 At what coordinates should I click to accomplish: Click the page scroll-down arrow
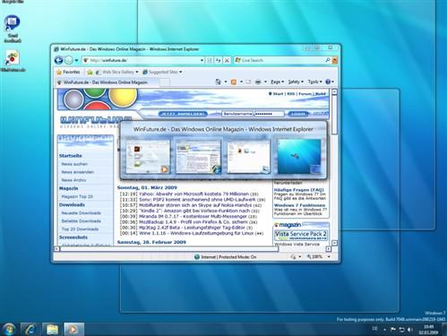tap(334, 243)
